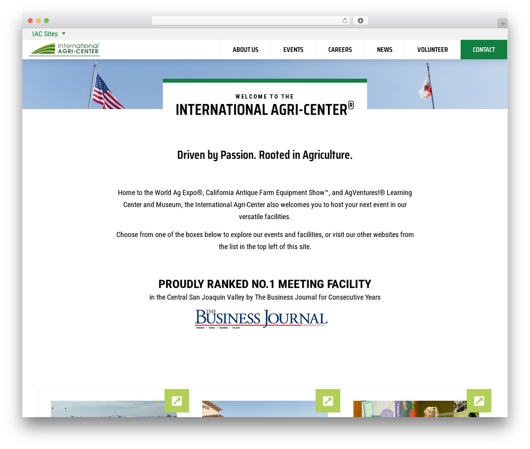Click the browser downloads icon

click(x=360, y=21)
